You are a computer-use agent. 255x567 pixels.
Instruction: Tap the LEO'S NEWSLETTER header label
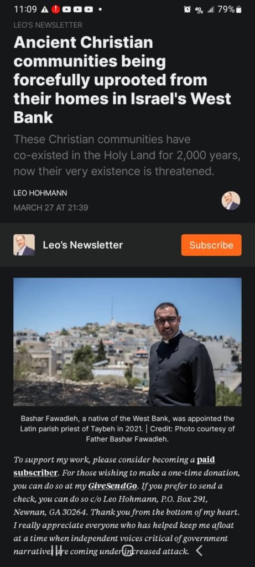(48, 25)
